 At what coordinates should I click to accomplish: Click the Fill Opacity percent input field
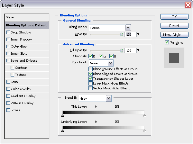tap(131, 50)
